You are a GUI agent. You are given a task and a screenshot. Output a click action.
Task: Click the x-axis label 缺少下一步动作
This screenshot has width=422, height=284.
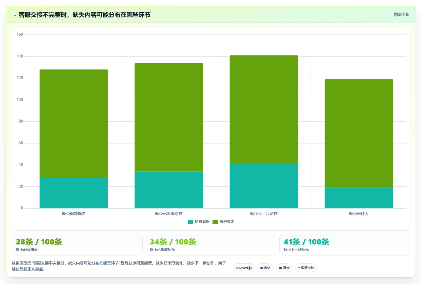[x=264, y=214]
